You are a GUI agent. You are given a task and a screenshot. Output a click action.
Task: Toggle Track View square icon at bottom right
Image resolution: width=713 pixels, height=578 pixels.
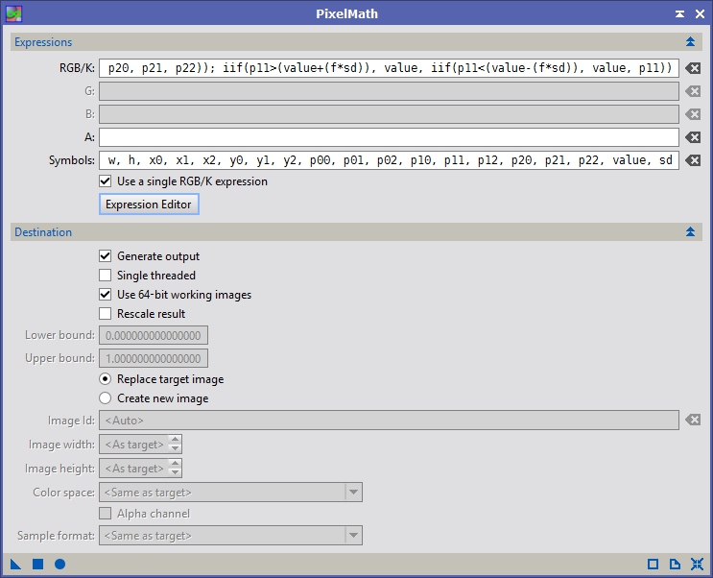(653, 565)
